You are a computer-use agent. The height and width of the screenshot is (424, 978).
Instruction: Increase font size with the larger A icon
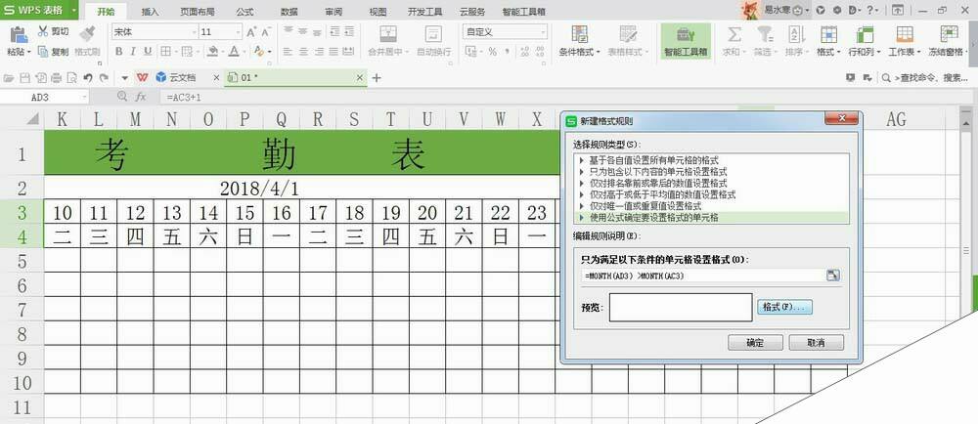click(x=251, y=32)
